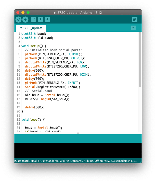Viewport: 156px width, 182px height.
Task: Click the Verify sketch checkmark icon
Action: click(x=18, y=19)
